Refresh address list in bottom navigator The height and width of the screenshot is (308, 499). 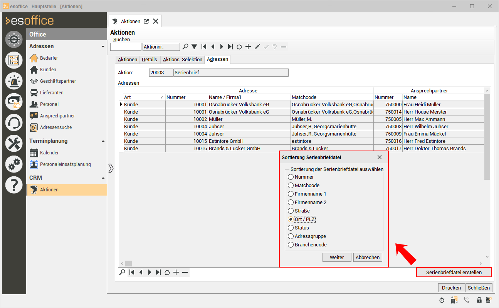tap(167, 272)
